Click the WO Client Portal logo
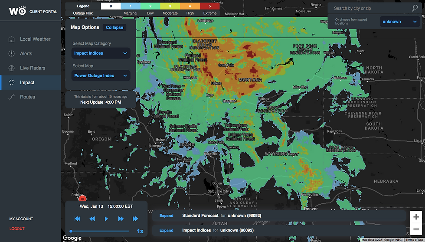 [x=33, y=11]
